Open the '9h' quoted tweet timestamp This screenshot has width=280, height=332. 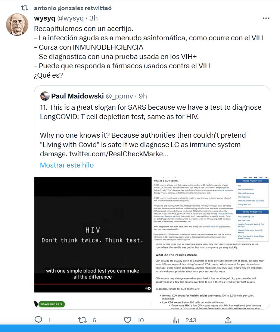pos(143,96)
